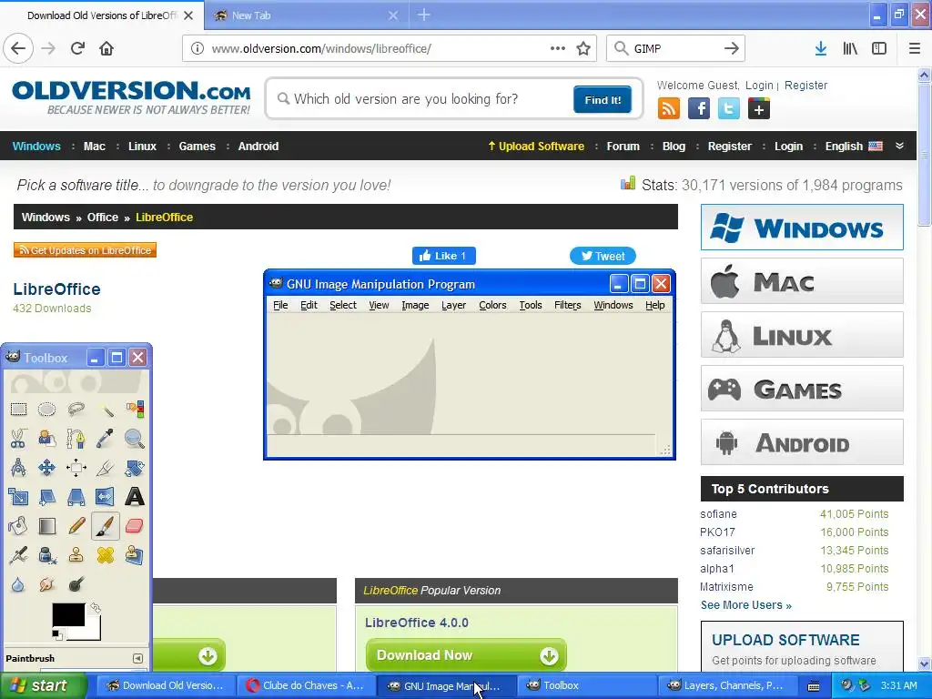The image size is (932, 699).
Task: Open the black foreground color swatch
Action: click(67, 615)
